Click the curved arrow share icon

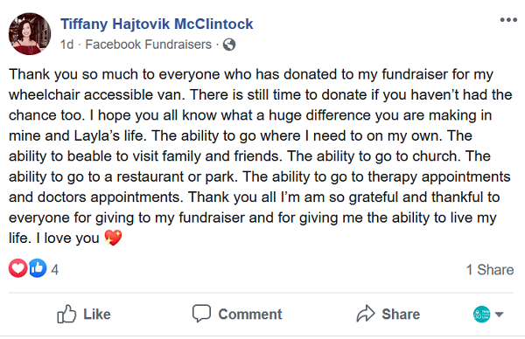[365, 314]
